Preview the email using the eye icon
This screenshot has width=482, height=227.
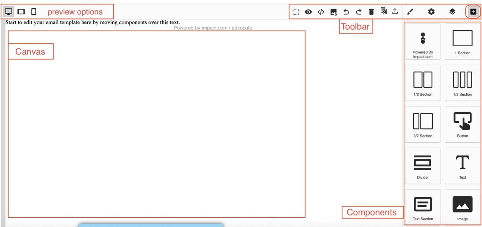pyautogui.click(x=308, y=12)
